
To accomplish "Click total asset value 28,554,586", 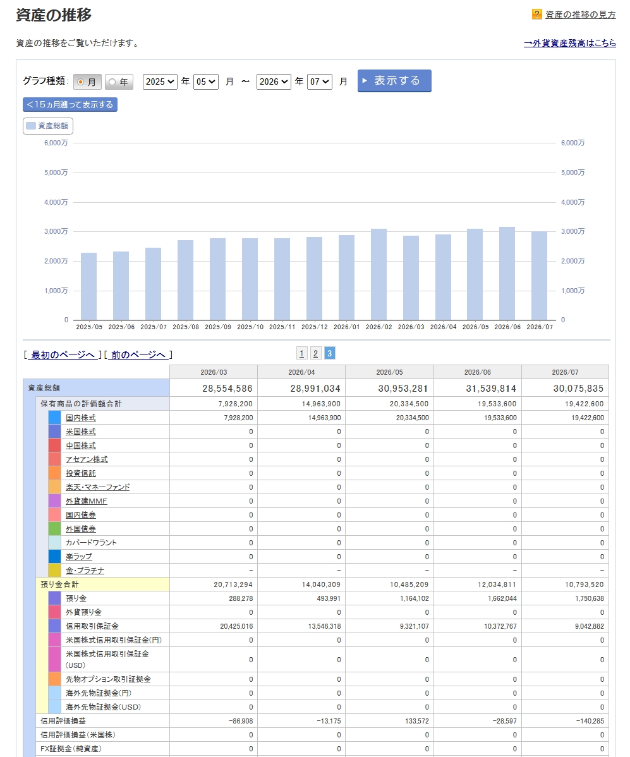I will pos(227,389).
